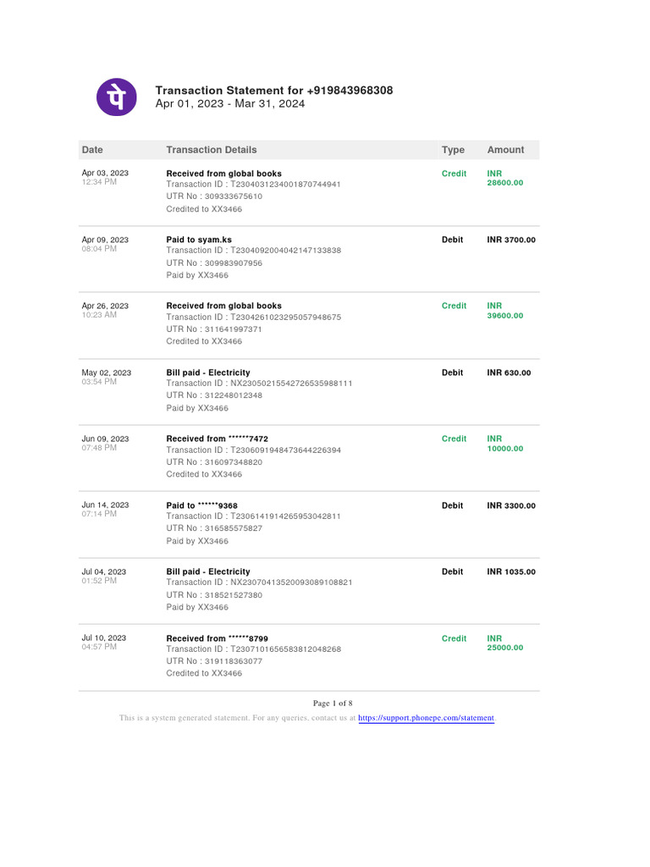Click the date range 'Apr 01, 2023 - Mar 31, 2024'
This screenshot has width=650, height=867.
click(230, 104)
